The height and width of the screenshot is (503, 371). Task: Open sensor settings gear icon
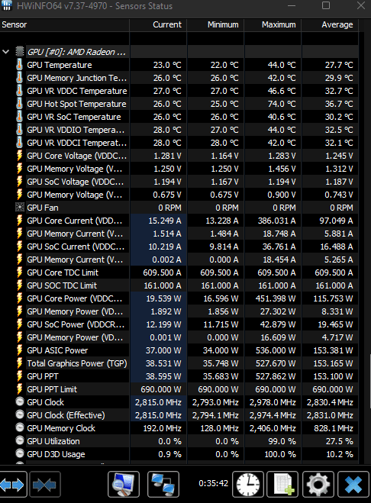click(318, 485)
